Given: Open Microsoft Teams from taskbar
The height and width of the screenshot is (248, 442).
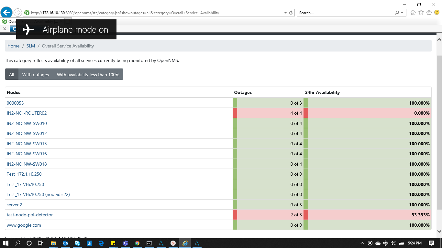Looking at the screenshot, I should (x=125, y=243).
